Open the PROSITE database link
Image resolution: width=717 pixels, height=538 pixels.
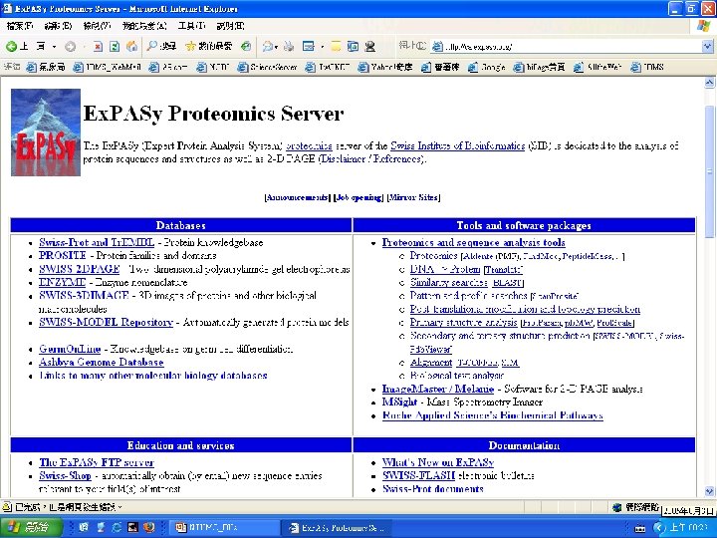(x=63, y=255)
